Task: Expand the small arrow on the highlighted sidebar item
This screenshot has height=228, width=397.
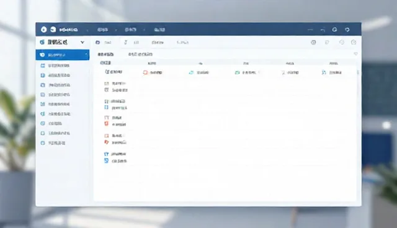Action: click(x=86, y=55)
